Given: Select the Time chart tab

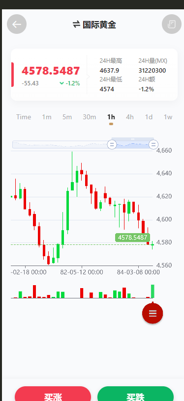Looking at the screenshot, I should tap(24, 117).
